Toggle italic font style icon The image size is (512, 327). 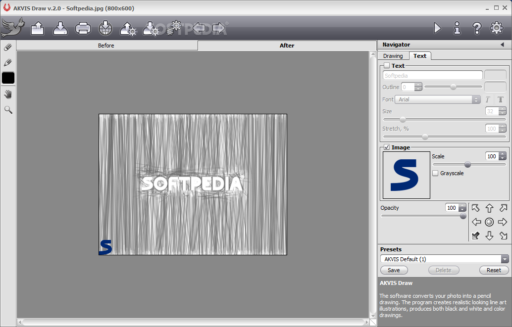(488, 99)
